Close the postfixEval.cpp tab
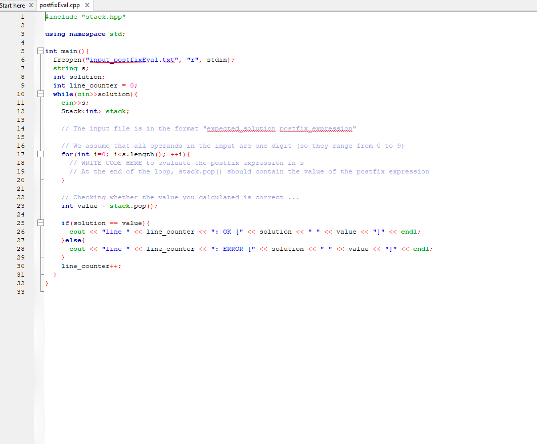Screen dimensions: 537x444 pos(86,5)
